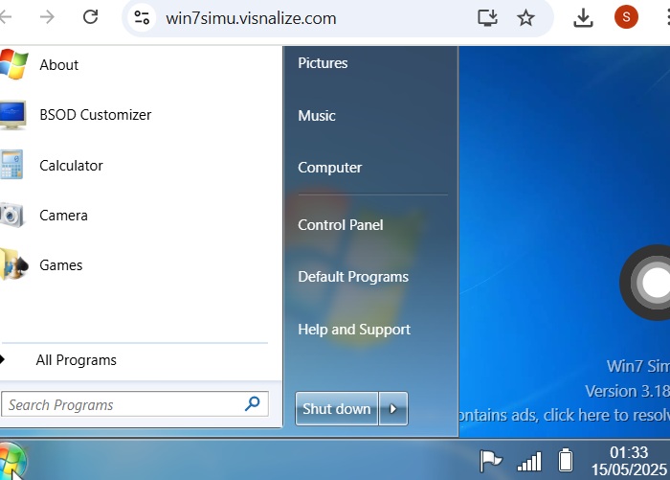Open the browser downloads icon
This screenshot has height=480, width=670.
tap(583, 17)
